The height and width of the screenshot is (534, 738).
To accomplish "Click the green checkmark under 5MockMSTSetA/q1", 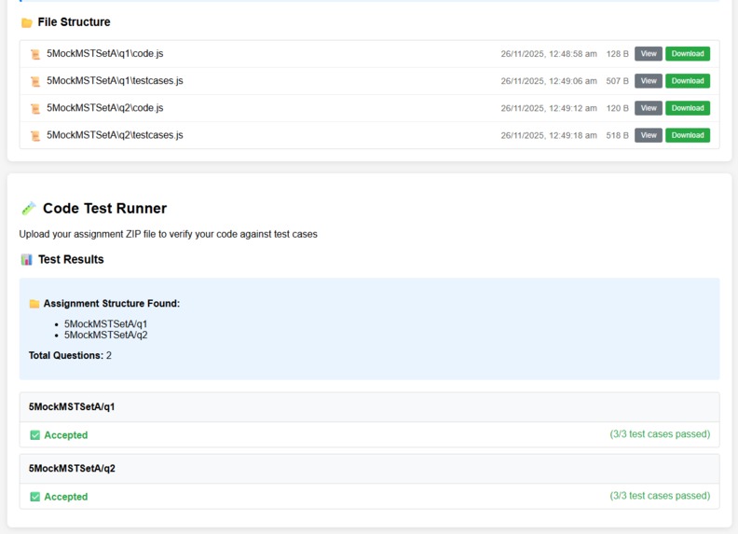I will point(34,435).
